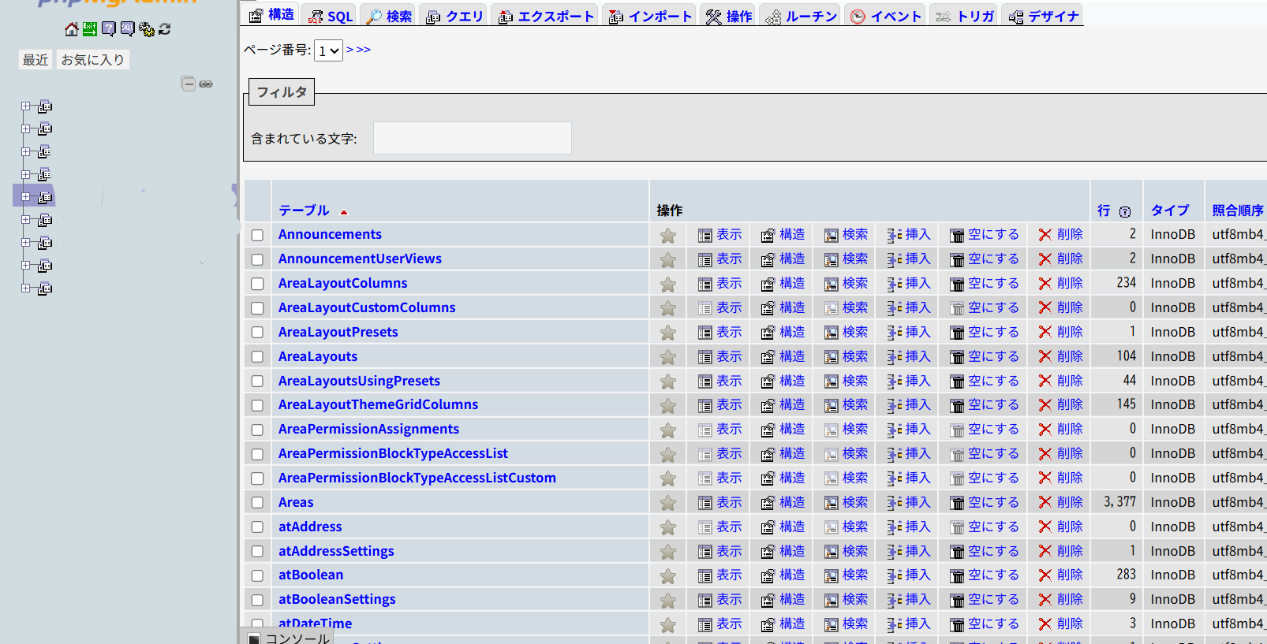This screenshot has width=1267, height=644.
Task: Star the Announcements table as favorite
Action: click(x=668, y=236)
